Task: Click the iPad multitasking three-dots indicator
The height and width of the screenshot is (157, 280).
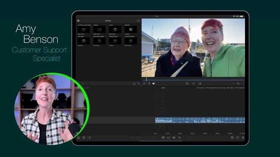Action: pos(157,17)
